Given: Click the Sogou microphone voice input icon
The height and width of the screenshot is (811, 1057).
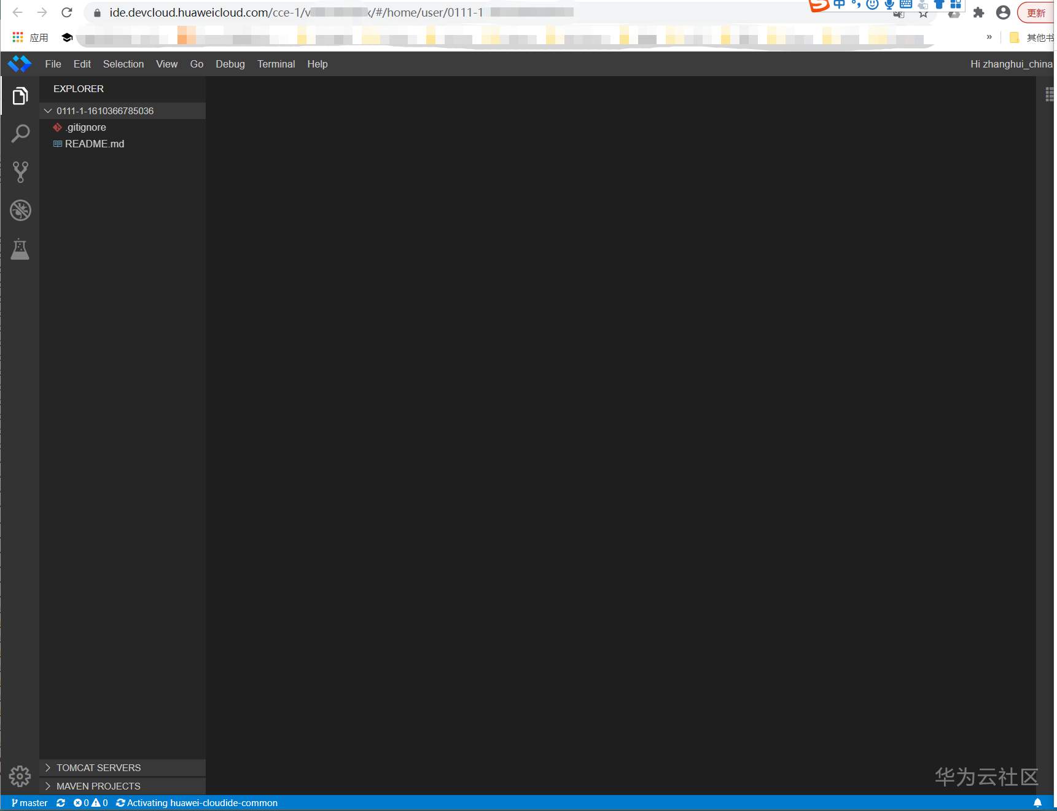Looking at the screenshot, I should (x=889, y=5).
